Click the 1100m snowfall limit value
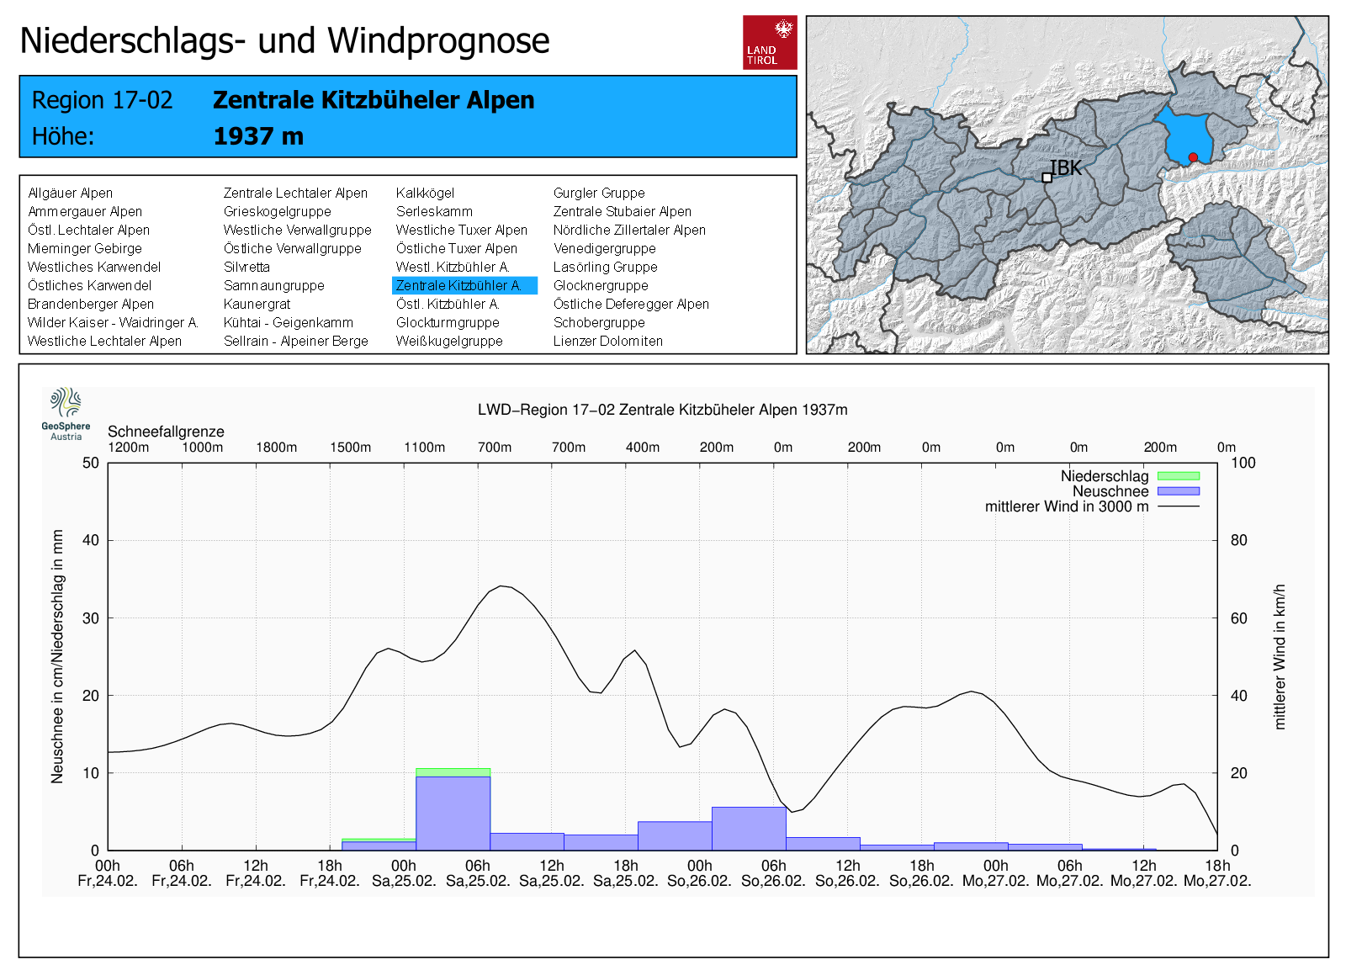The image size is (1346, 970). tap(424, 448)
